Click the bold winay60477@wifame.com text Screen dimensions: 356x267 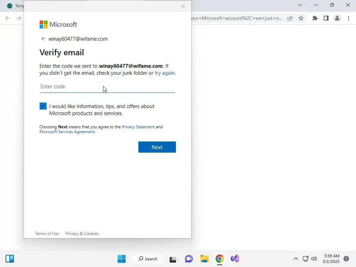point(131,66)
